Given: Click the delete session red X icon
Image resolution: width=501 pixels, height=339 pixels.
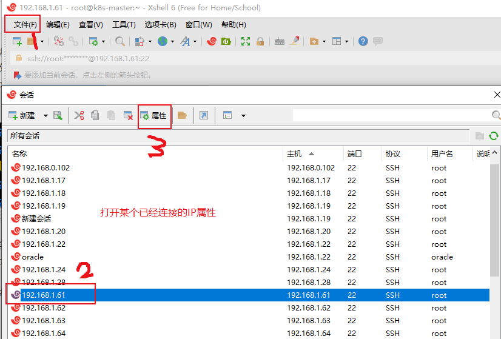Looking at the screenshot, I should tap(128, 115).
